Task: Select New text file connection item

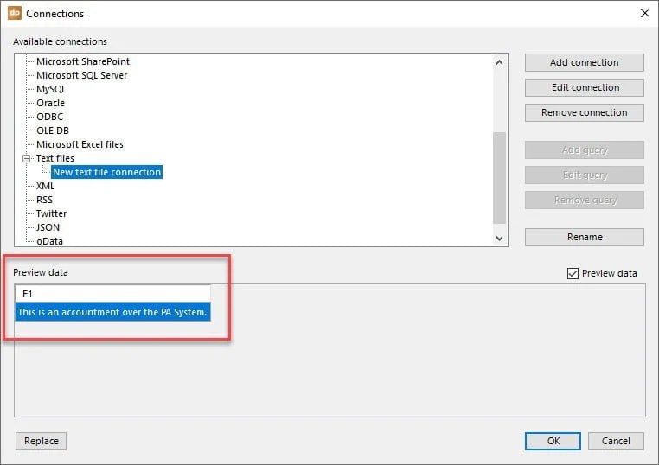Action: [x=106, y=172]
